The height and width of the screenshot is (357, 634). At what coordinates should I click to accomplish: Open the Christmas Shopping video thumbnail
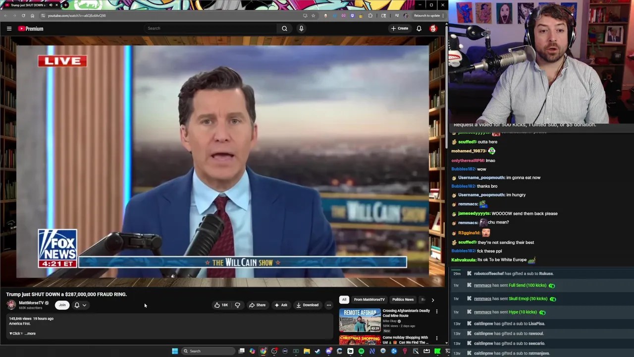point(360,340)
